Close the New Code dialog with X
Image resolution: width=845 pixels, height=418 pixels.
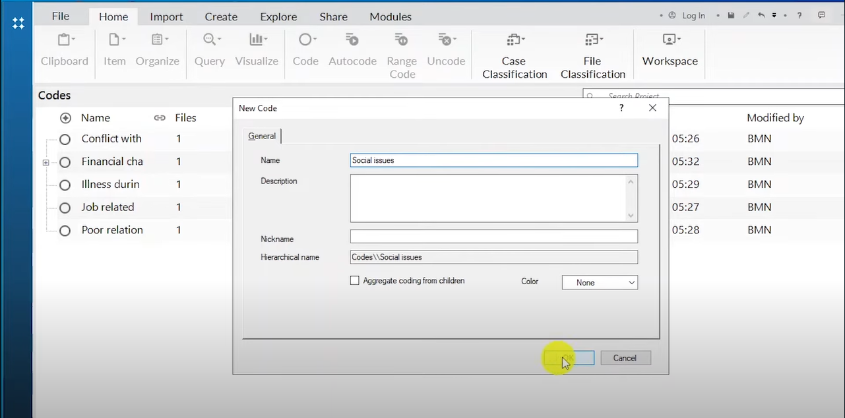tap(652, 107)
